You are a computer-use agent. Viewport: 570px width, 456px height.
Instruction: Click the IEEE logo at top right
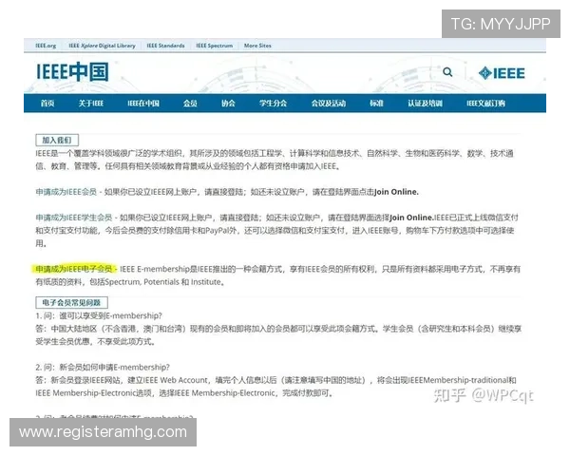point(502,73)
